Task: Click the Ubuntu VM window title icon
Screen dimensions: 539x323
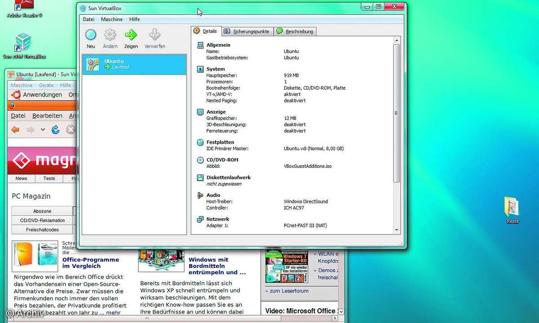Action: [12, 74]
